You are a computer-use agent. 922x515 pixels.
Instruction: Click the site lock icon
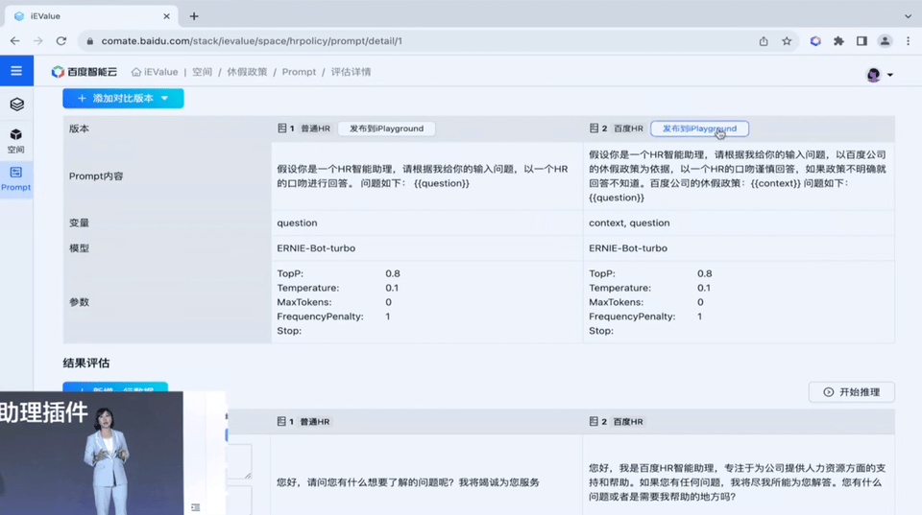click(89, 41)
